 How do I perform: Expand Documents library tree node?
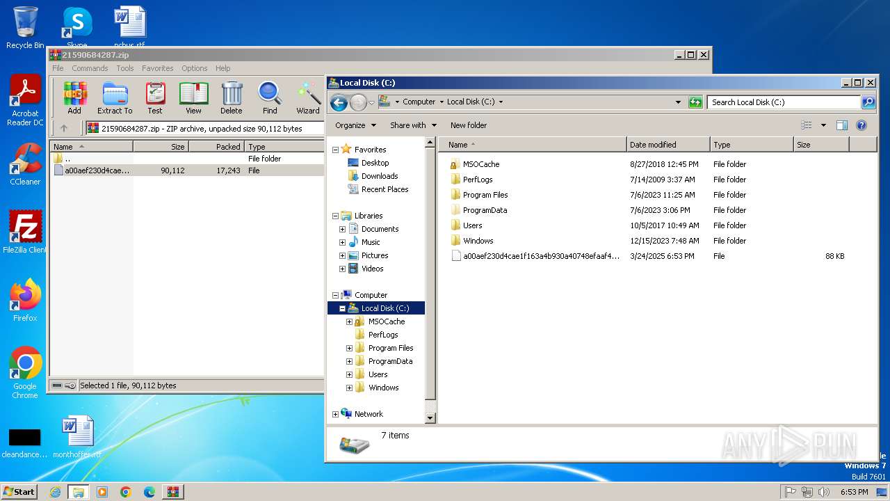tap(342, 229)
